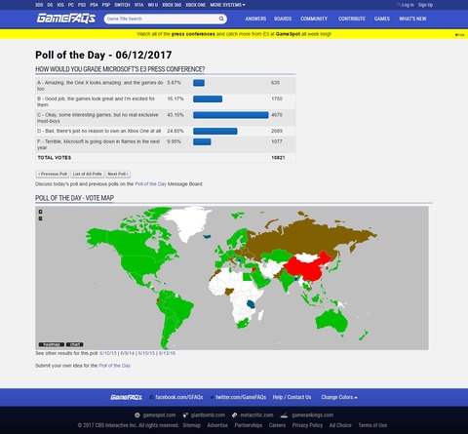Click the Sign Up link
This screenshot has width=468, height=434.
[425, 5]
